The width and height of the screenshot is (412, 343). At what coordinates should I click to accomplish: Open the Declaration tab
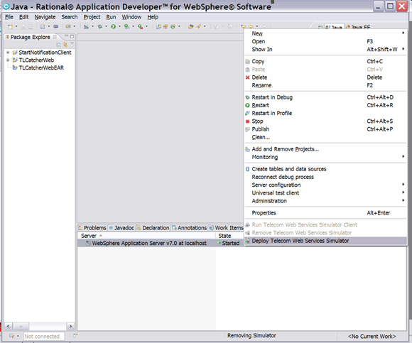pyautogui.click(x=153, y=228)
